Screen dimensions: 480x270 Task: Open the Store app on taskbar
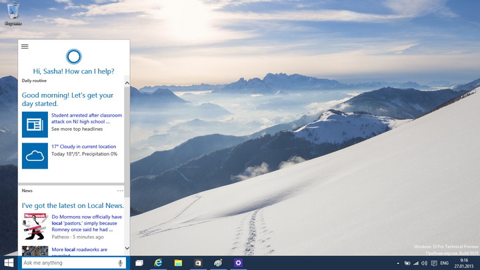(198, 263)
